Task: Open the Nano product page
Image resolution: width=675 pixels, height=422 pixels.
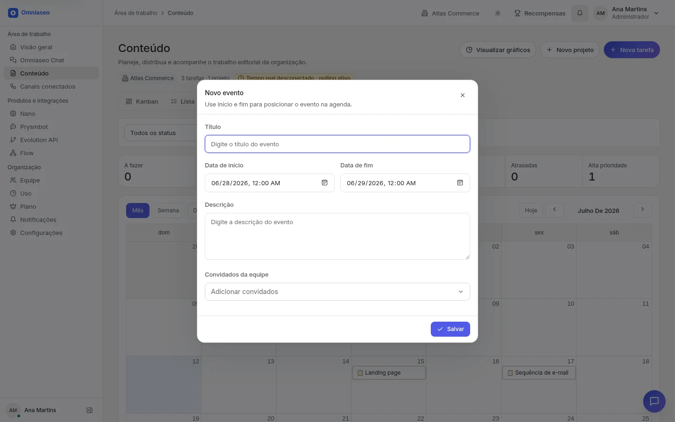Action: click(51, 113)
